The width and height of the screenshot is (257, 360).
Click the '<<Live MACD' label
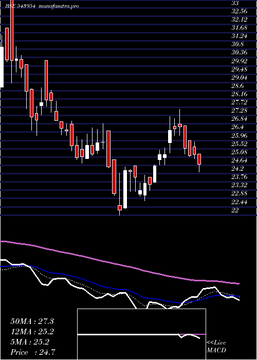pos(216,347)
